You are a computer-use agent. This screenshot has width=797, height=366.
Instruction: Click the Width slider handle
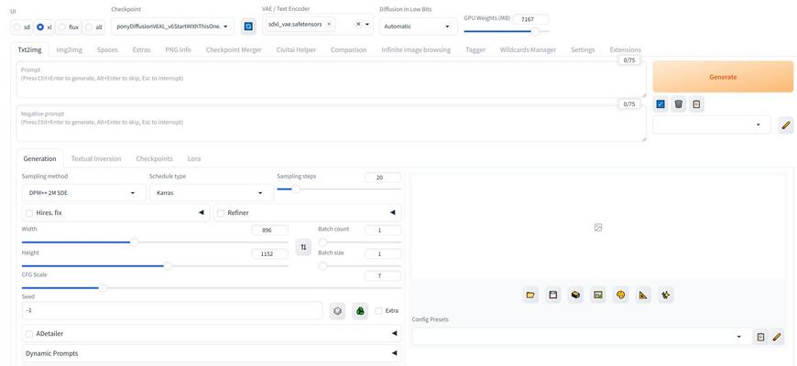tap(135, 242)
